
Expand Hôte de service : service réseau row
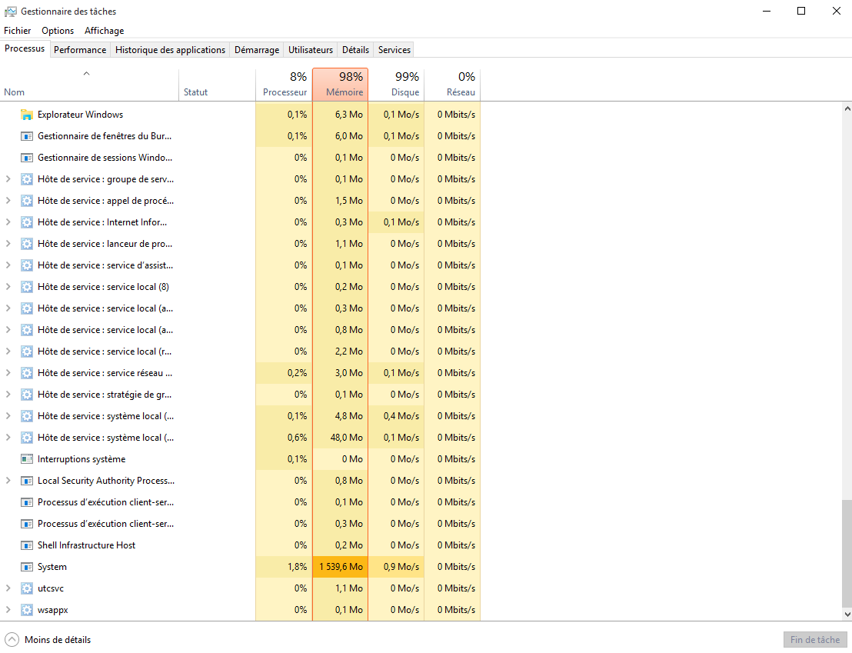(8, 373)
